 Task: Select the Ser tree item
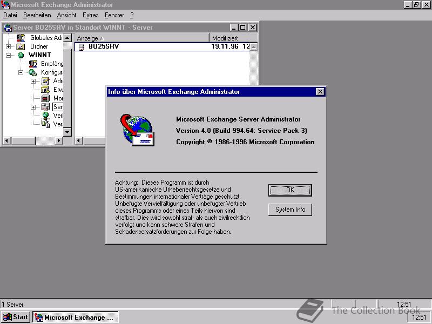click(x=58, y=107)
